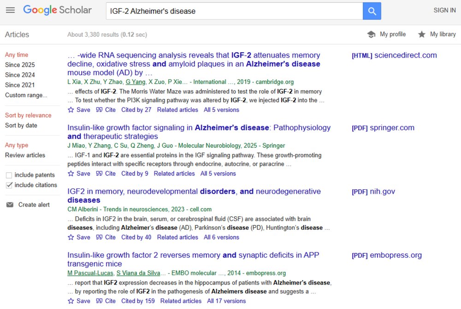Open Insulin-like growth factor 2 reverses memory title
This screenshot has height=309, width=461.
point(193,259)
